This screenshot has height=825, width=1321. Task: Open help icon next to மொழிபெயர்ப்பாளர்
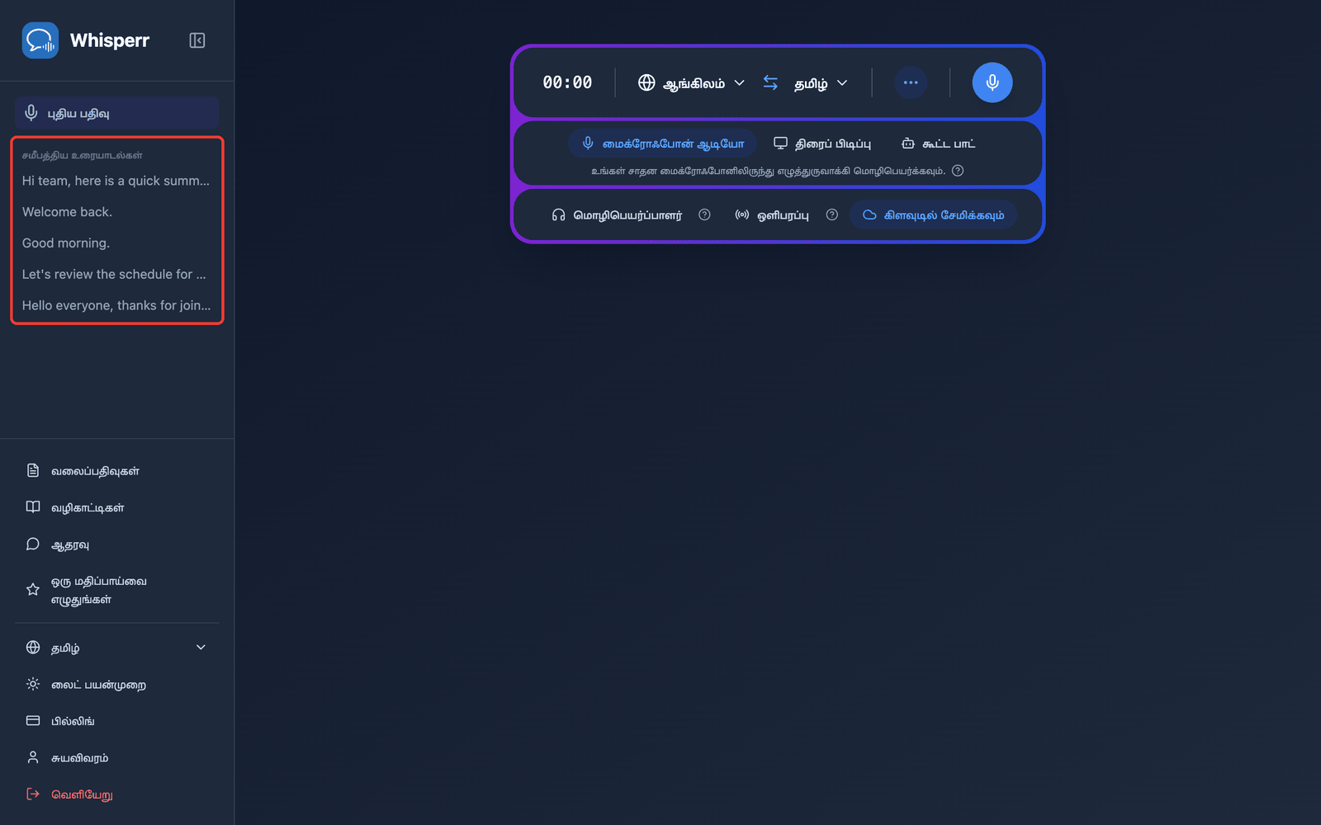tap(704, 214)
